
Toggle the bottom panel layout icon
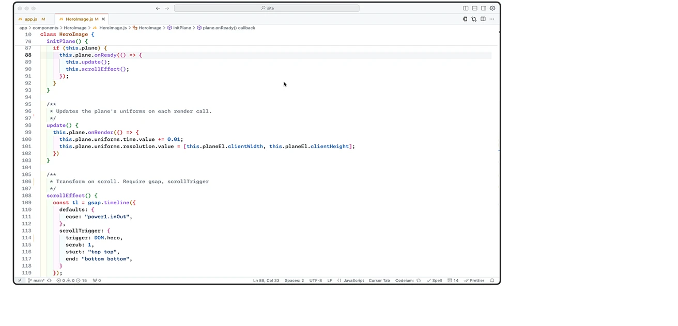coord(474,8)
